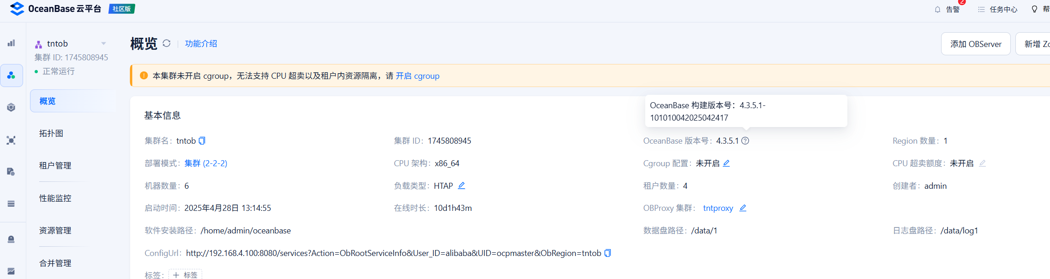This screenshot has height=279, width=1050.
Task: Click the log disk path /data/log1
Action: 959,231
